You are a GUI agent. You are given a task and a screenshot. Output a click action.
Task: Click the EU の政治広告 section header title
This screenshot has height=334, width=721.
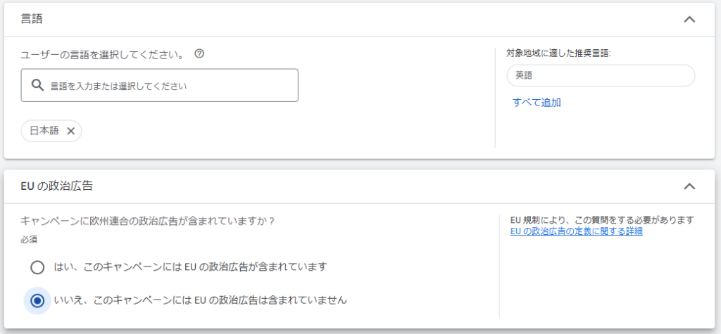click(57, 186)
